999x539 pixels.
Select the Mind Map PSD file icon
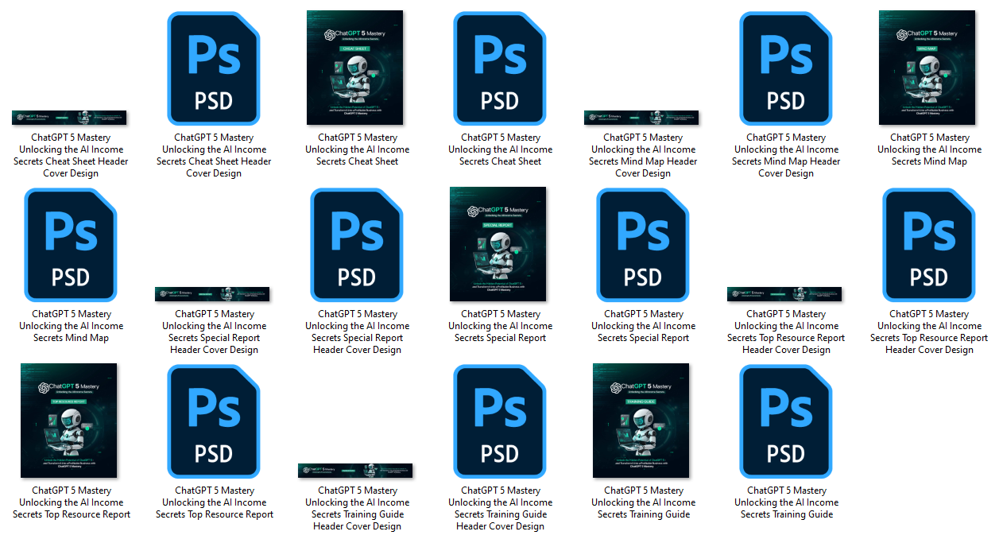(x=71, y=245)
